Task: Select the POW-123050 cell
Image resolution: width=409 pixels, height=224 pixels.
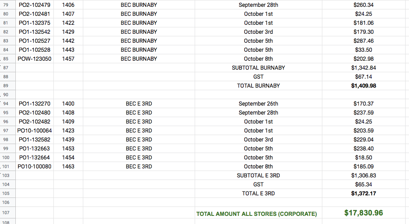Action: click(x=35, y=59)
